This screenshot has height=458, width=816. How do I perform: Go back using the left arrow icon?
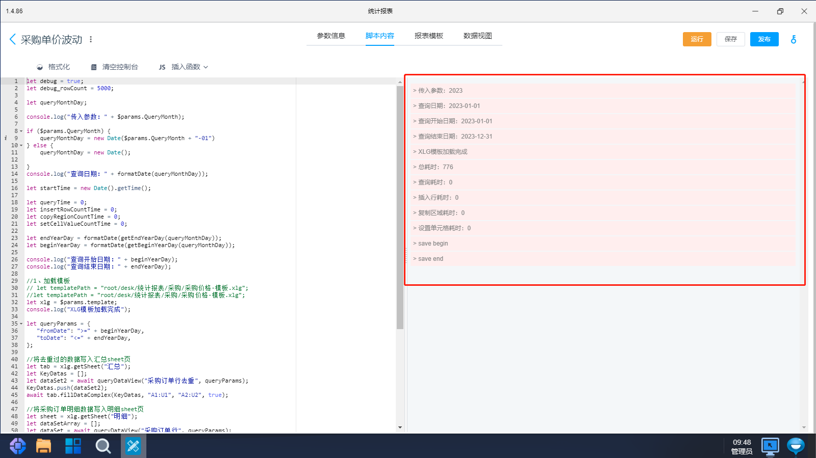(13, 39)
